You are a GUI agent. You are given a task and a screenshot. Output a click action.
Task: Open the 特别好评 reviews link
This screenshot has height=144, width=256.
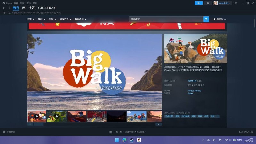192,81
